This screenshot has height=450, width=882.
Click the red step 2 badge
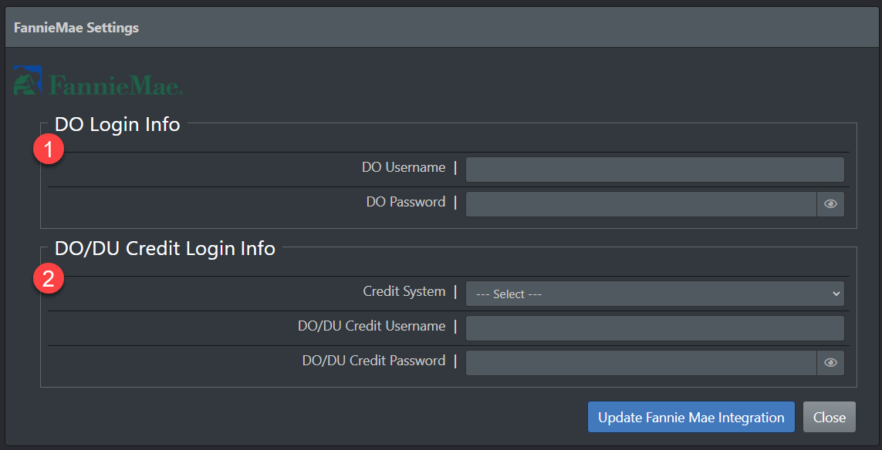(48, 279)
